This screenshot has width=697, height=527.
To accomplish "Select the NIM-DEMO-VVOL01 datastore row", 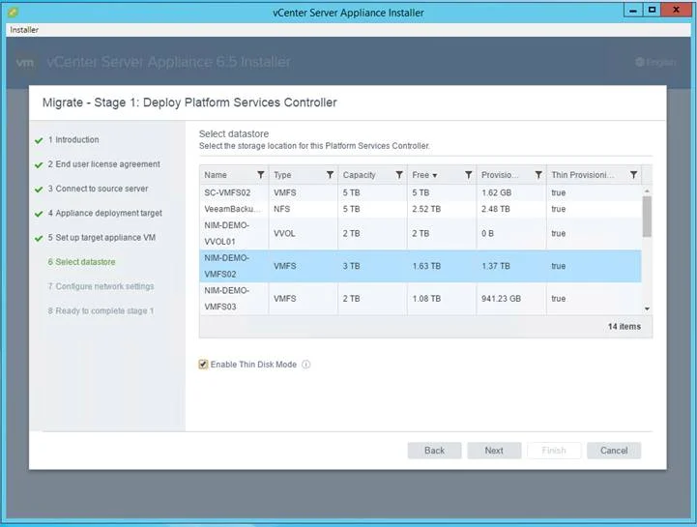I will (x=421, y=233).
